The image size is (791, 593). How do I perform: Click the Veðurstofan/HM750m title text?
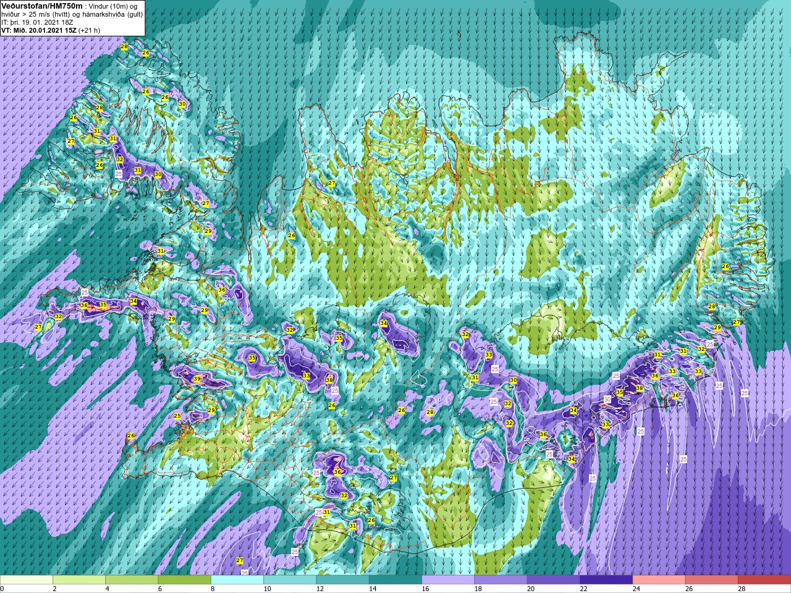(x=42, y=6)
